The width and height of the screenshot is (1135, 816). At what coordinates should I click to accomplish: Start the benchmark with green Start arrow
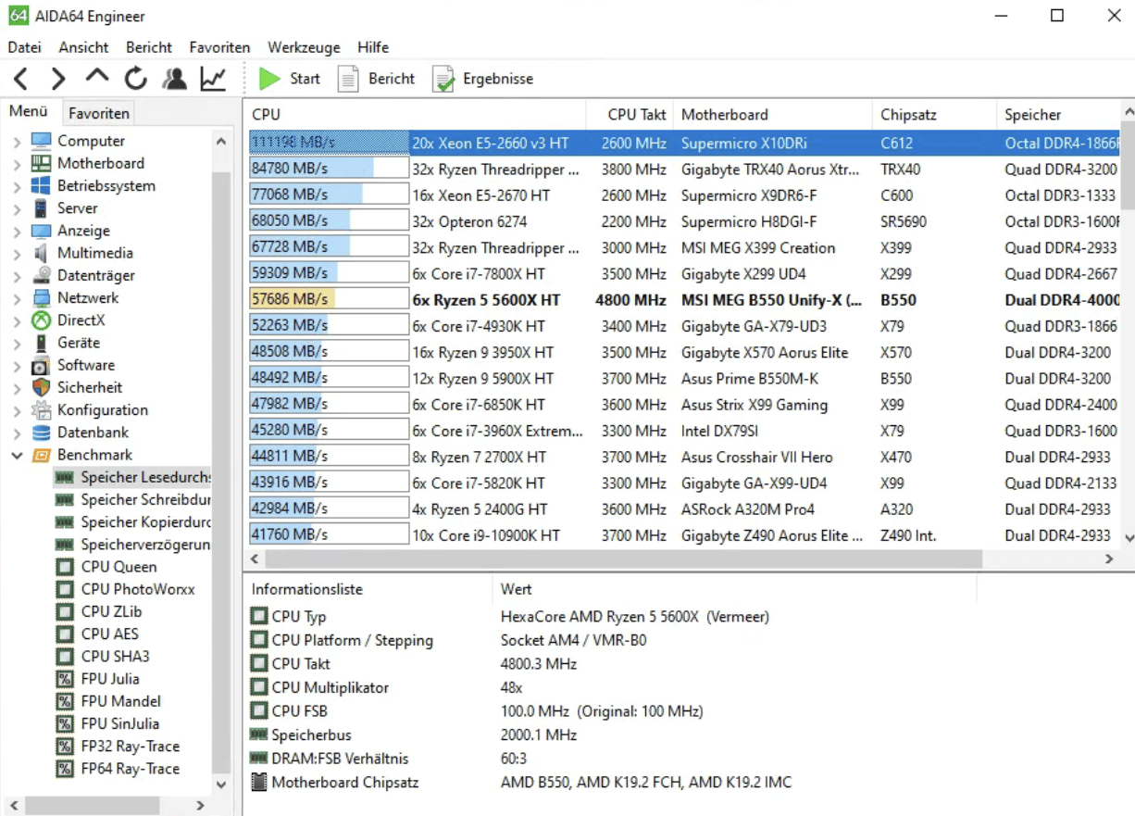click(x=290, y=79)
